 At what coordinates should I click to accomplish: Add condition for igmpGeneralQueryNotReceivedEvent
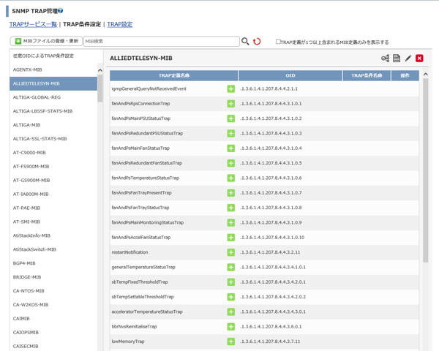tap(231, 89)
